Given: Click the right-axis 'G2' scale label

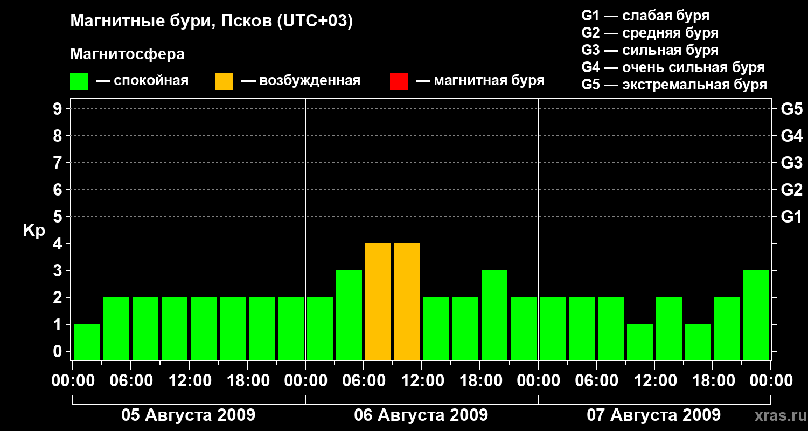Looking at the screenshot, I should pyautogui.click(x=791, y=190).
